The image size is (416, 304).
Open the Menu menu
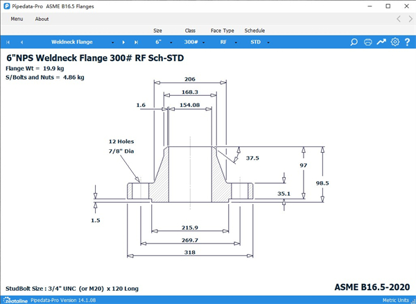point(17,19)
